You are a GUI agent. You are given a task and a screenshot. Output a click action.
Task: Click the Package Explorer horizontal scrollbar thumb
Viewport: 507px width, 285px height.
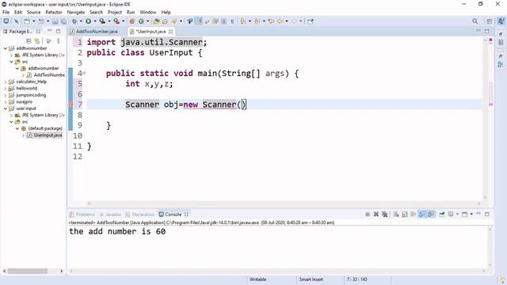[28, 271]
